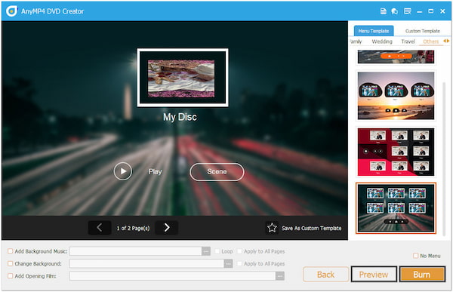Switch to Custom Template tab
The height and width of the screenshot is (292, 453).
pyautogui.click(x=422, y=31)
